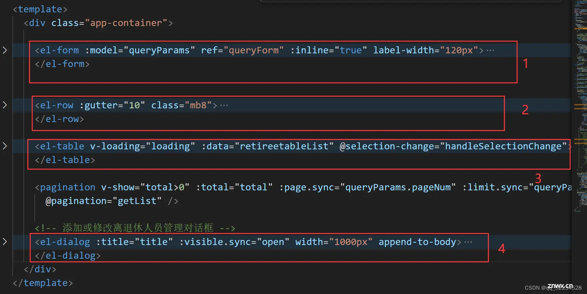Click the queryForm ref value
The image size is (587, 294).
pos(254,50)
